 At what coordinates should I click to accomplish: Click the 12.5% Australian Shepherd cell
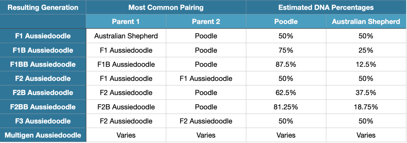tap(366, 64)
